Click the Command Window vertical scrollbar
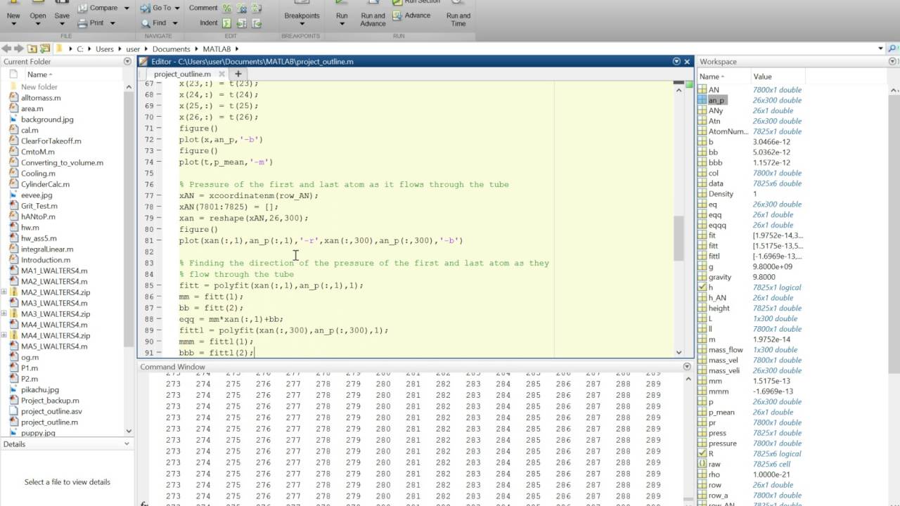The image size is (900, 506). pos(688,439)
